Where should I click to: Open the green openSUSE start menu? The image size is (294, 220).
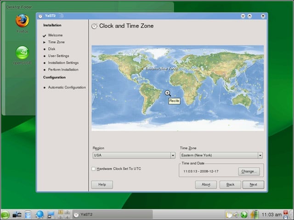(5, 214)
